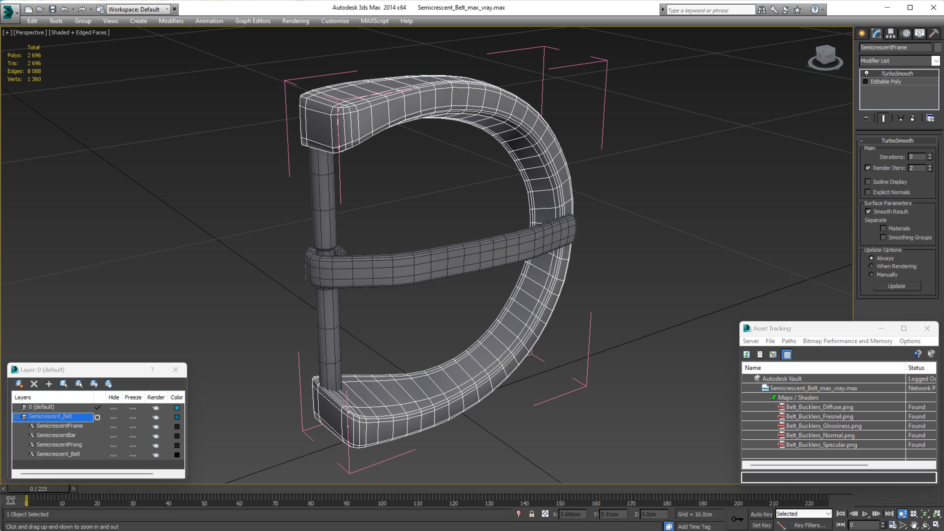Expand the Editable Poly stack entry
The image size is (944, 531).
(x=865, y=81)
